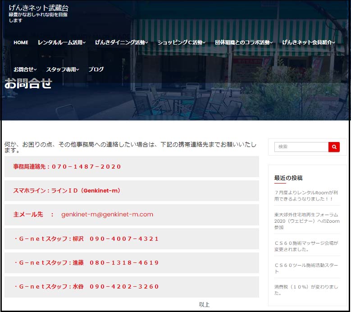
Task: Select 柳沢 090-4007-4321 staff line
Action: (87, 239)
